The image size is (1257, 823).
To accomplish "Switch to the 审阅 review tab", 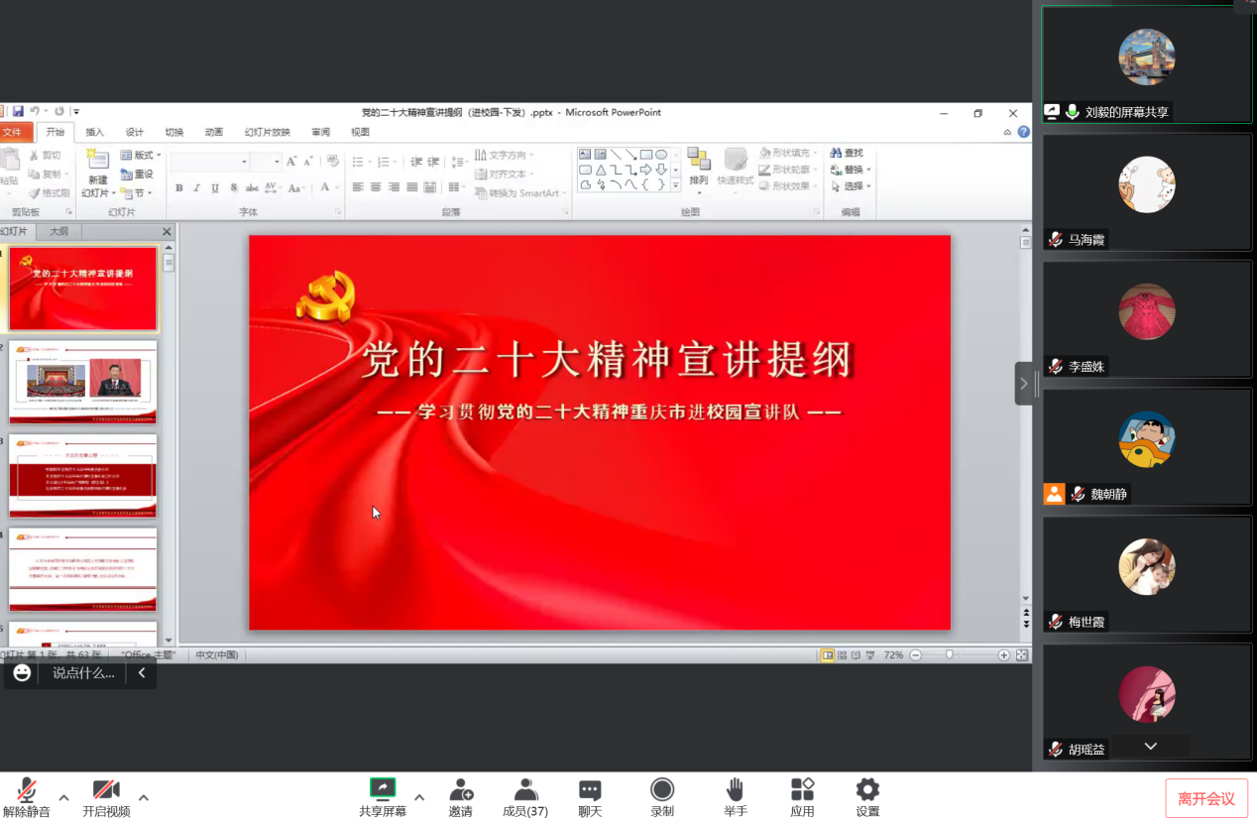I will (x=321, y=132).
